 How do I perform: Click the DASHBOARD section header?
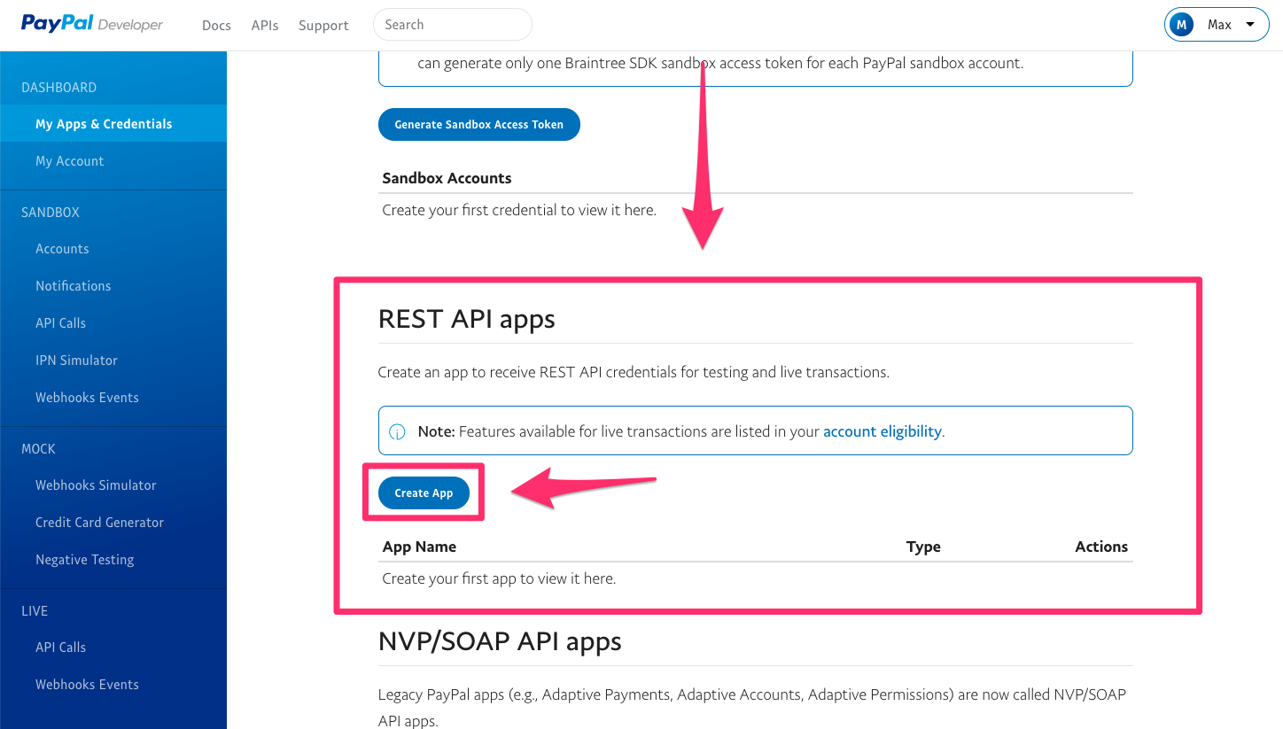pos(59,88)
